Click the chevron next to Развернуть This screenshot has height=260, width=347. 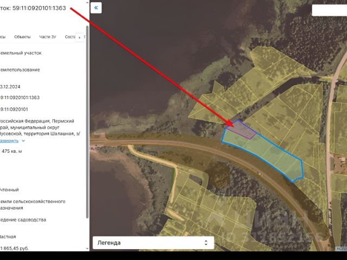point(23,141)
